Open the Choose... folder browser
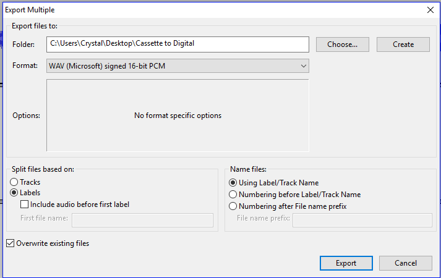441x278 pixels. 342,44
